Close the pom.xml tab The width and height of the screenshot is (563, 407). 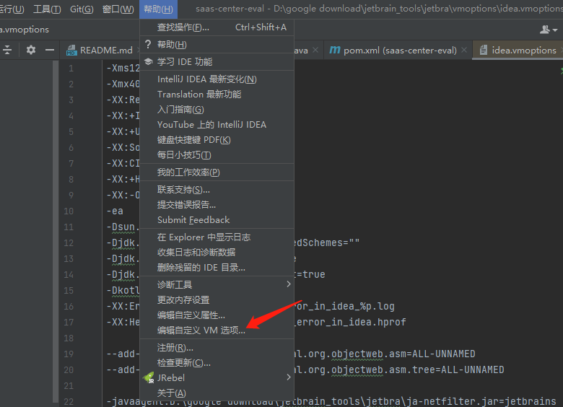click(x=464, y=50)
